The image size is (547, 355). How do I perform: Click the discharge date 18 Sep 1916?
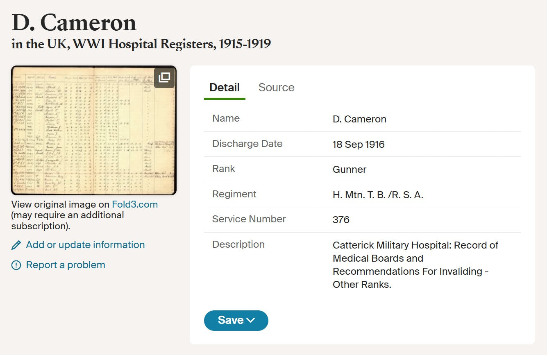click(359, 145)
